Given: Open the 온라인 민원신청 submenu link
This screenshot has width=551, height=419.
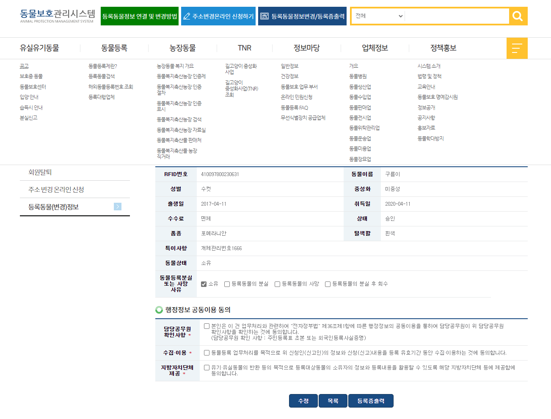Looking at the screenshot, I should (297, 97).
